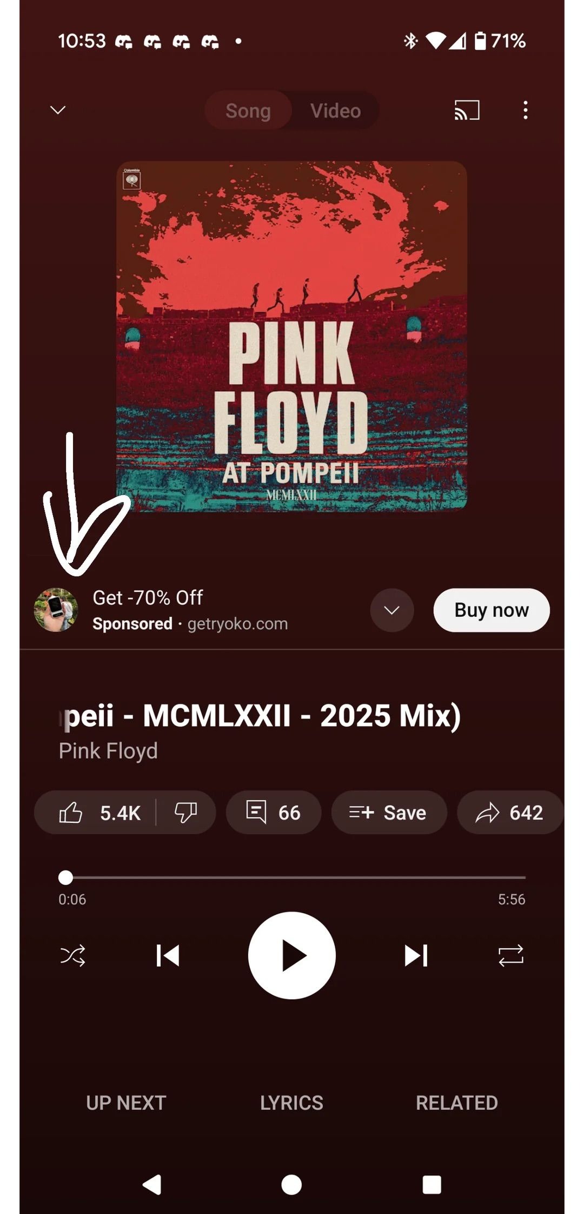Toggle shuffle mode
The height and width of the screenshot is (1214, 584).
pos(72,955)
